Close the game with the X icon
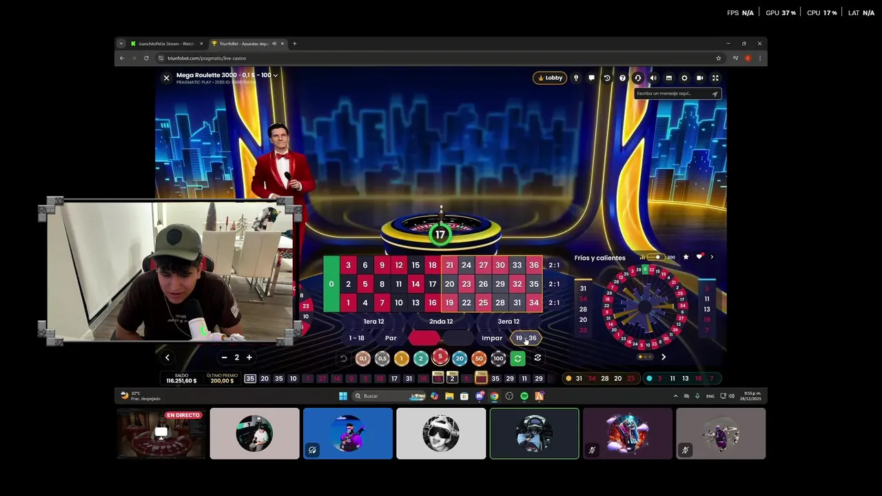 (x=166, y=78)
